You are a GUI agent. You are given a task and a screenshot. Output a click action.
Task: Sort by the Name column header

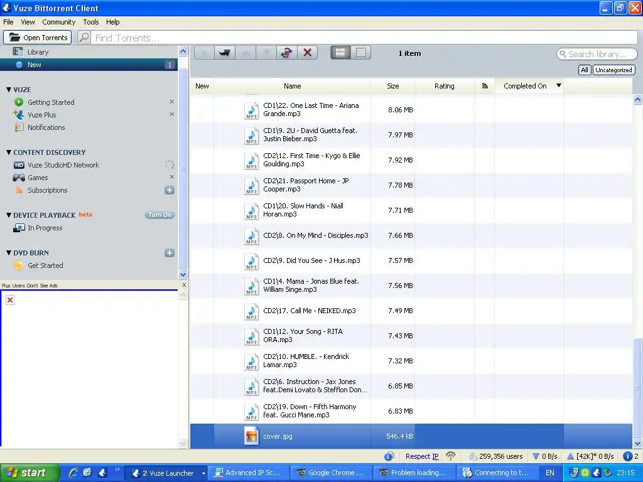pyautogui.click(x=293, y=86)
